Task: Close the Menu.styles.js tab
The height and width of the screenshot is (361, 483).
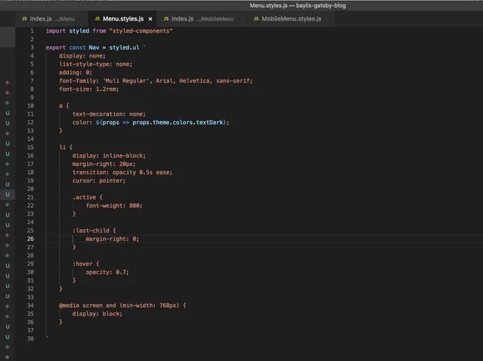Action: click(x=151, y=19)
